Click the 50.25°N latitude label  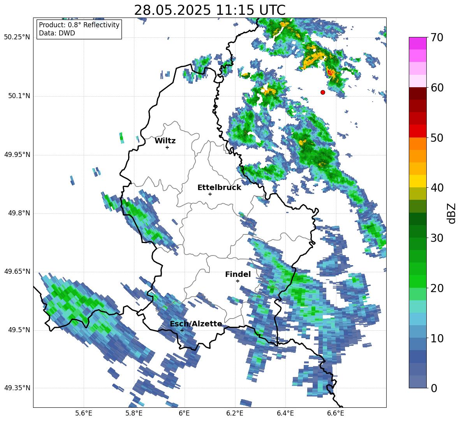point(17,37)
